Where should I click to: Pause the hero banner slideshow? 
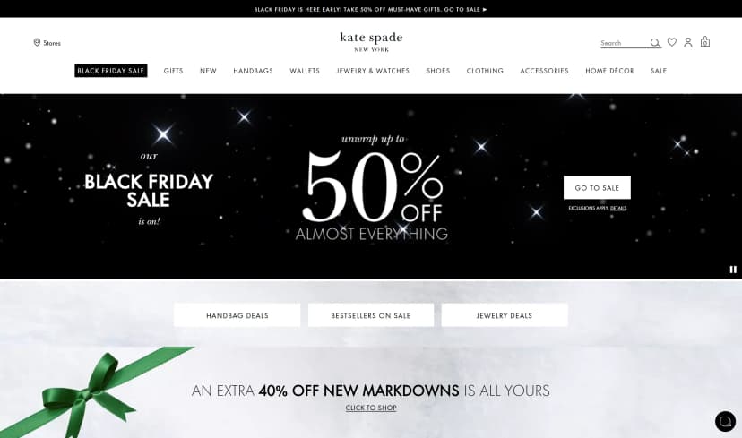click(x=733, y=270)
